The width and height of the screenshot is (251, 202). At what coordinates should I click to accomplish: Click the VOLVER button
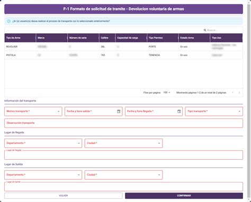coord(64,196)
